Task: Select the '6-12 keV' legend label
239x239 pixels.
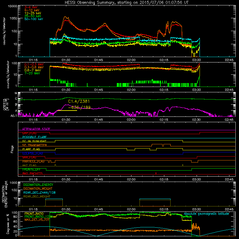Action: point(32,10)
